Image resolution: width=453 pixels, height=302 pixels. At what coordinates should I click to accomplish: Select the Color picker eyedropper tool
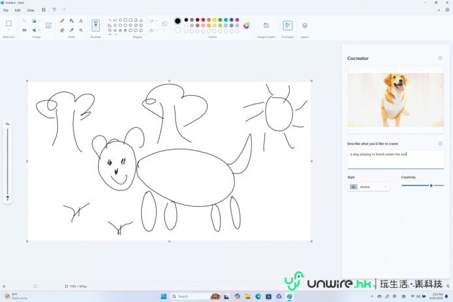pyautogui.click(x=71, y=29)
